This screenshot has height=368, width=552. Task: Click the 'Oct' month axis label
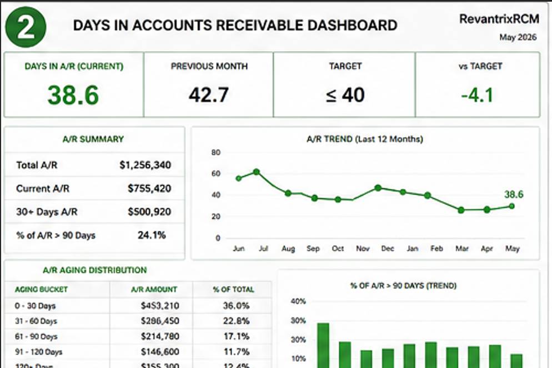(338, 248)
